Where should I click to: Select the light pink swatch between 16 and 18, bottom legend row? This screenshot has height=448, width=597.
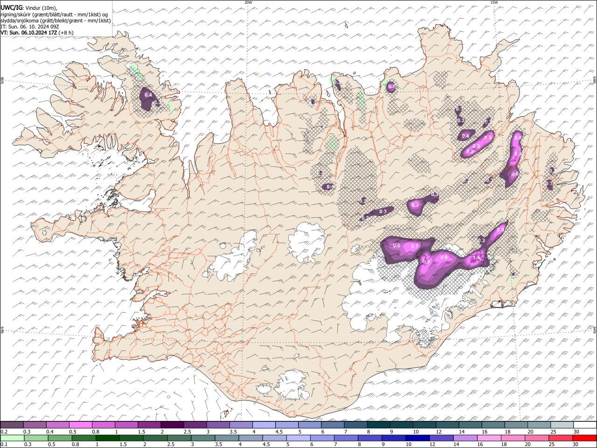point(489,438)
